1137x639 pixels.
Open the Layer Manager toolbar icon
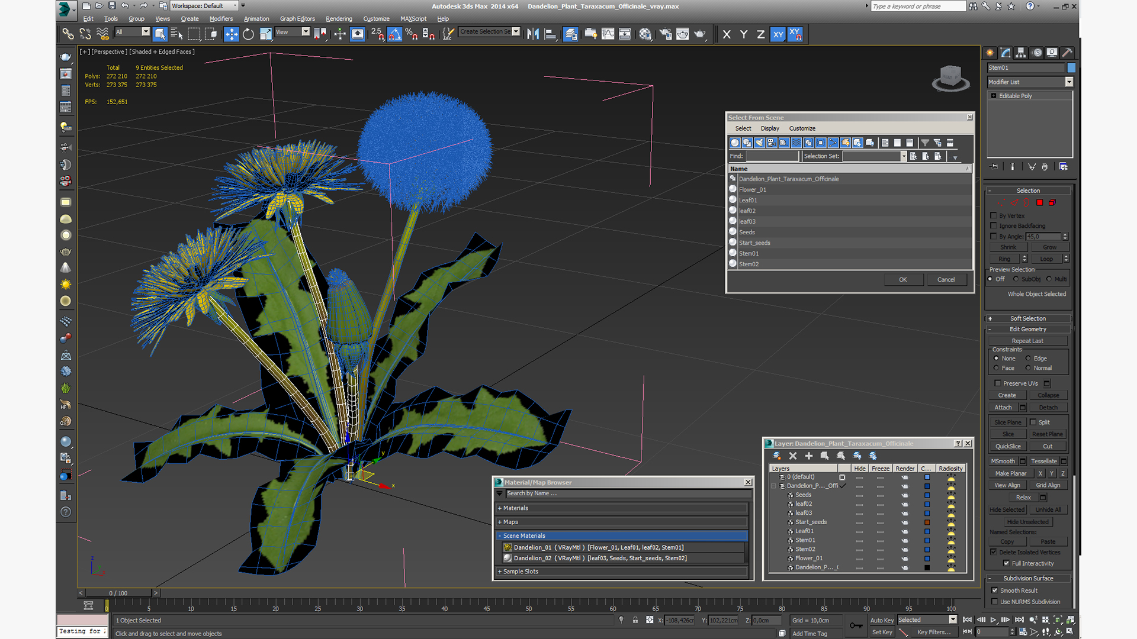(571, 34)
